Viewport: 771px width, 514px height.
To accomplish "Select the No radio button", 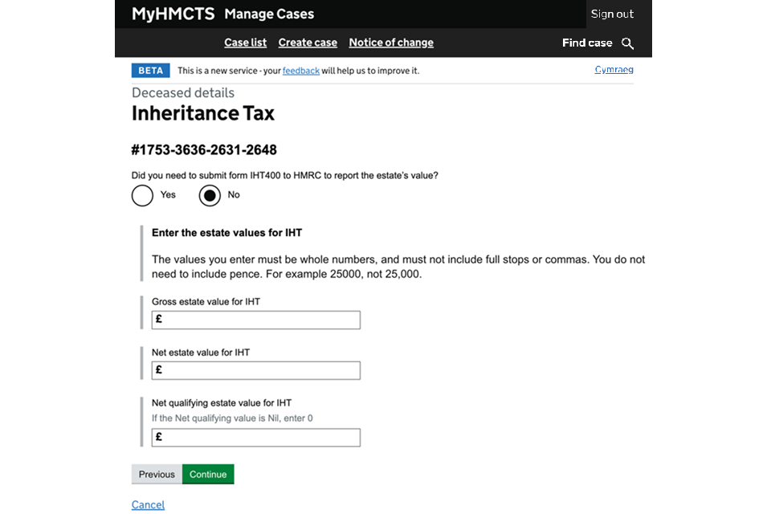I will (210, 195).
